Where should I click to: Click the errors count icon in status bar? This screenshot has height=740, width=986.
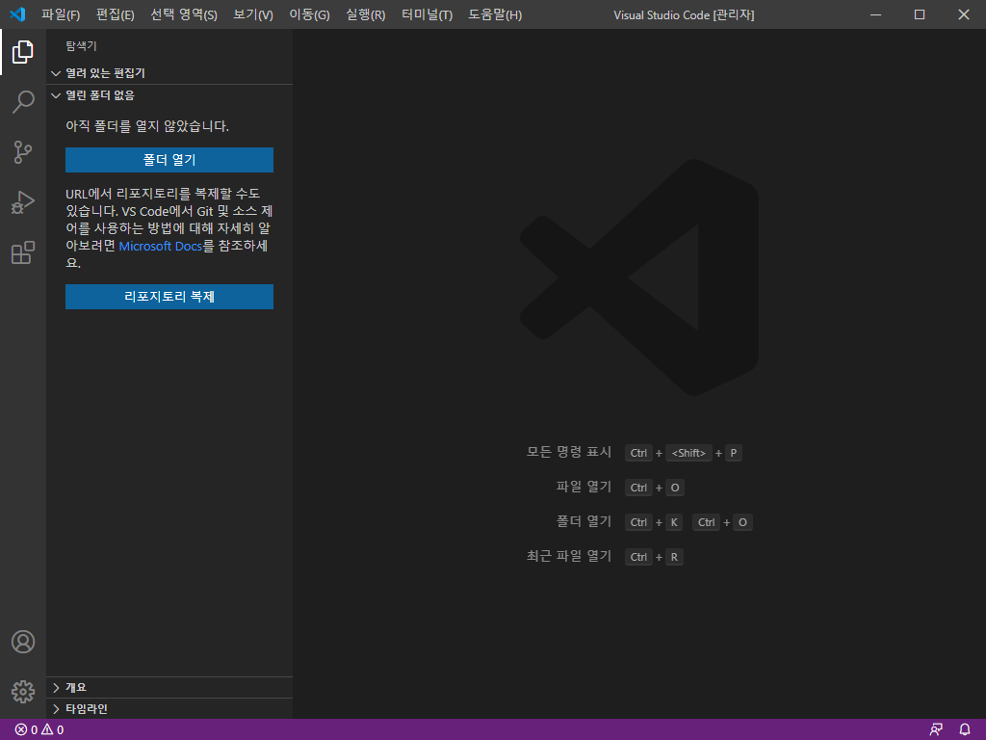click(x=26, y=730)
